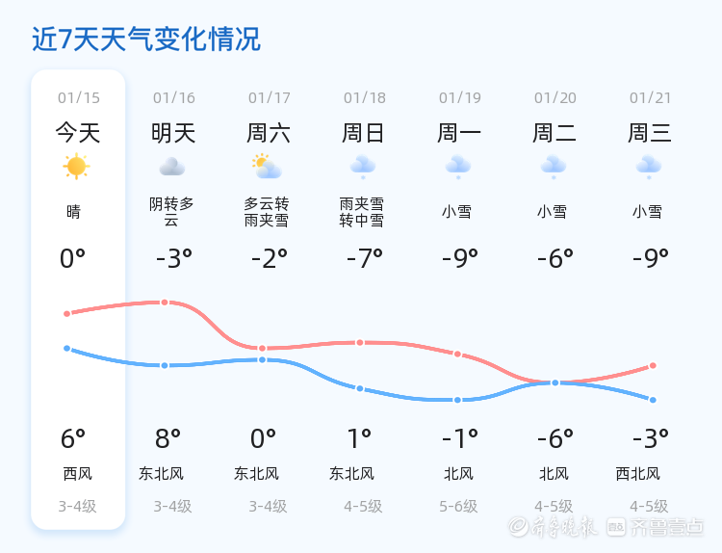Click the 01/19 date label

(x=459, y=98)
